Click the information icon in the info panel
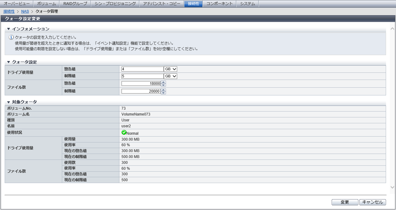This screenshot has width=396, height=210. [x=11, y=37]
